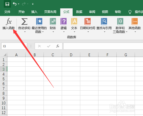The height and width of the screenshot is (116, 143).
Task: Open the 查找与引用 magnifier book icon
Action: click(x=104, y=22)
